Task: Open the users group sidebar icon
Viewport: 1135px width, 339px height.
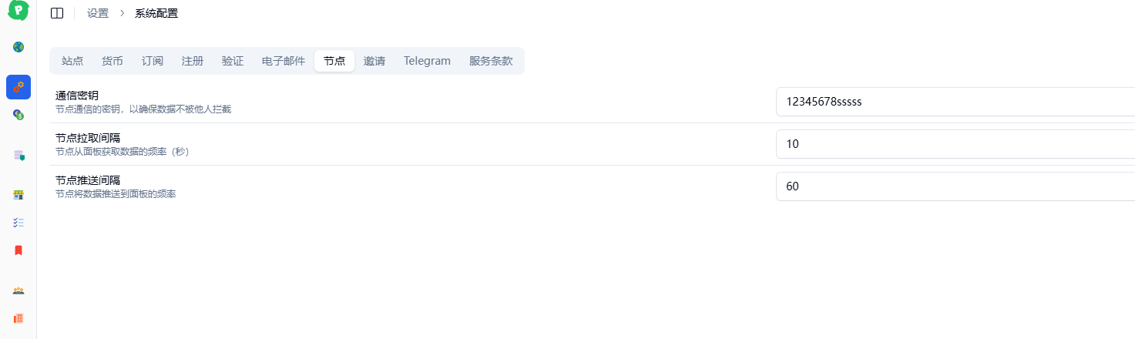Action: tap(18, 290)
